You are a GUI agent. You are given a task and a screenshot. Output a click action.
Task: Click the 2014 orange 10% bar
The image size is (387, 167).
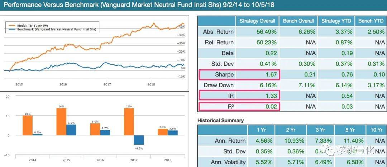(28, 126)
